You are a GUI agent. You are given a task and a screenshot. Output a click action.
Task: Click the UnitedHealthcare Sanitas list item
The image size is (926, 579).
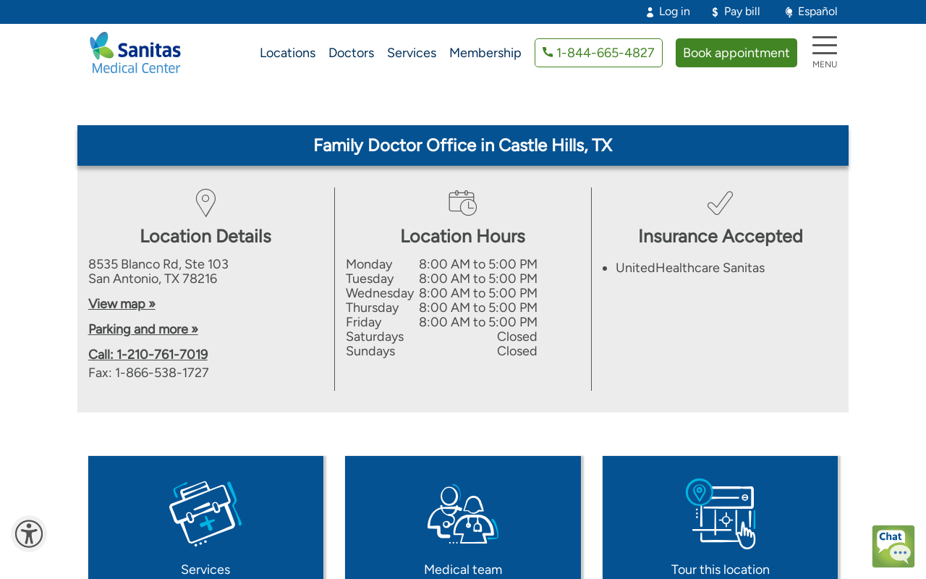690,268
